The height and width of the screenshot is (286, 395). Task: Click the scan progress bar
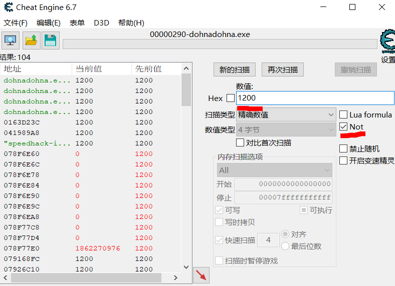pos(220,44)
